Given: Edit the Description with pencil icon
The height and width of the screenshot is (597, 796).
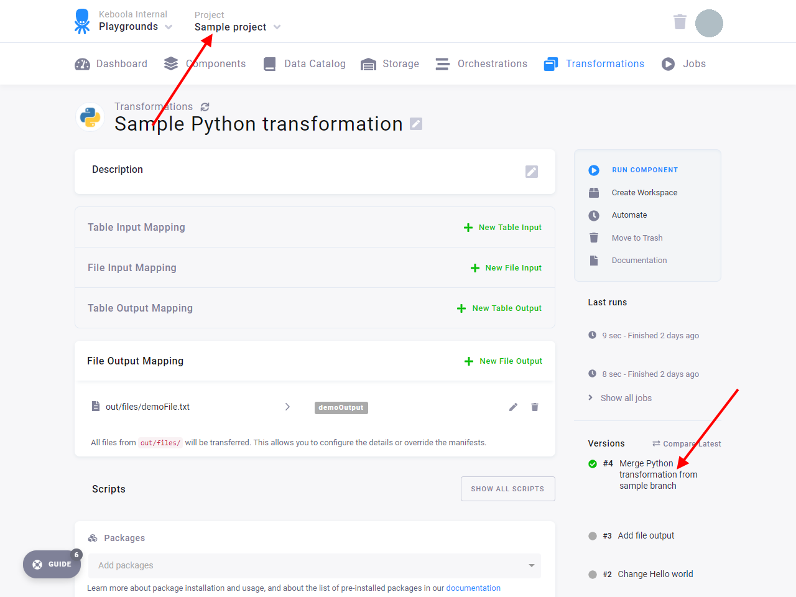Looking at the screenshot, I should [x=532, y=172].
